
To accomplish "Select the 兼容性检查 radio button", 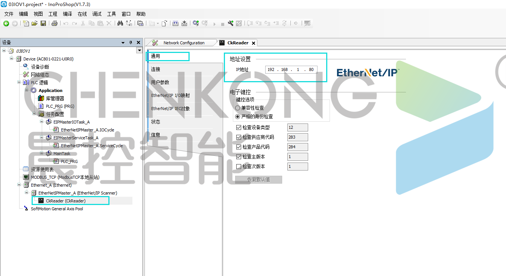I will pos(238,108).
